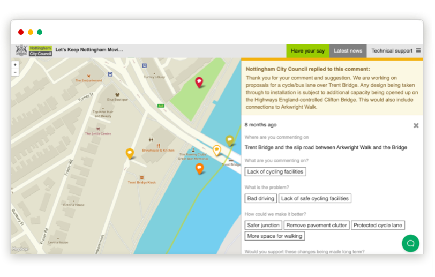Click the Levina House map label
This screenshot has height=277, width=435.
pyautogui.click(x=58, y=242)
